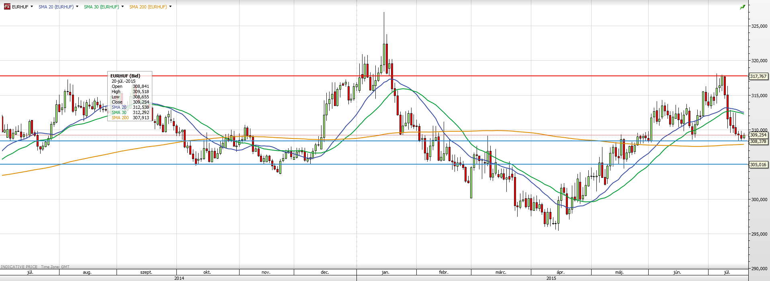The width and height of the screenshot is (770, 281).
Task: Click the aug. month label on the time axis
Action: 87,272
